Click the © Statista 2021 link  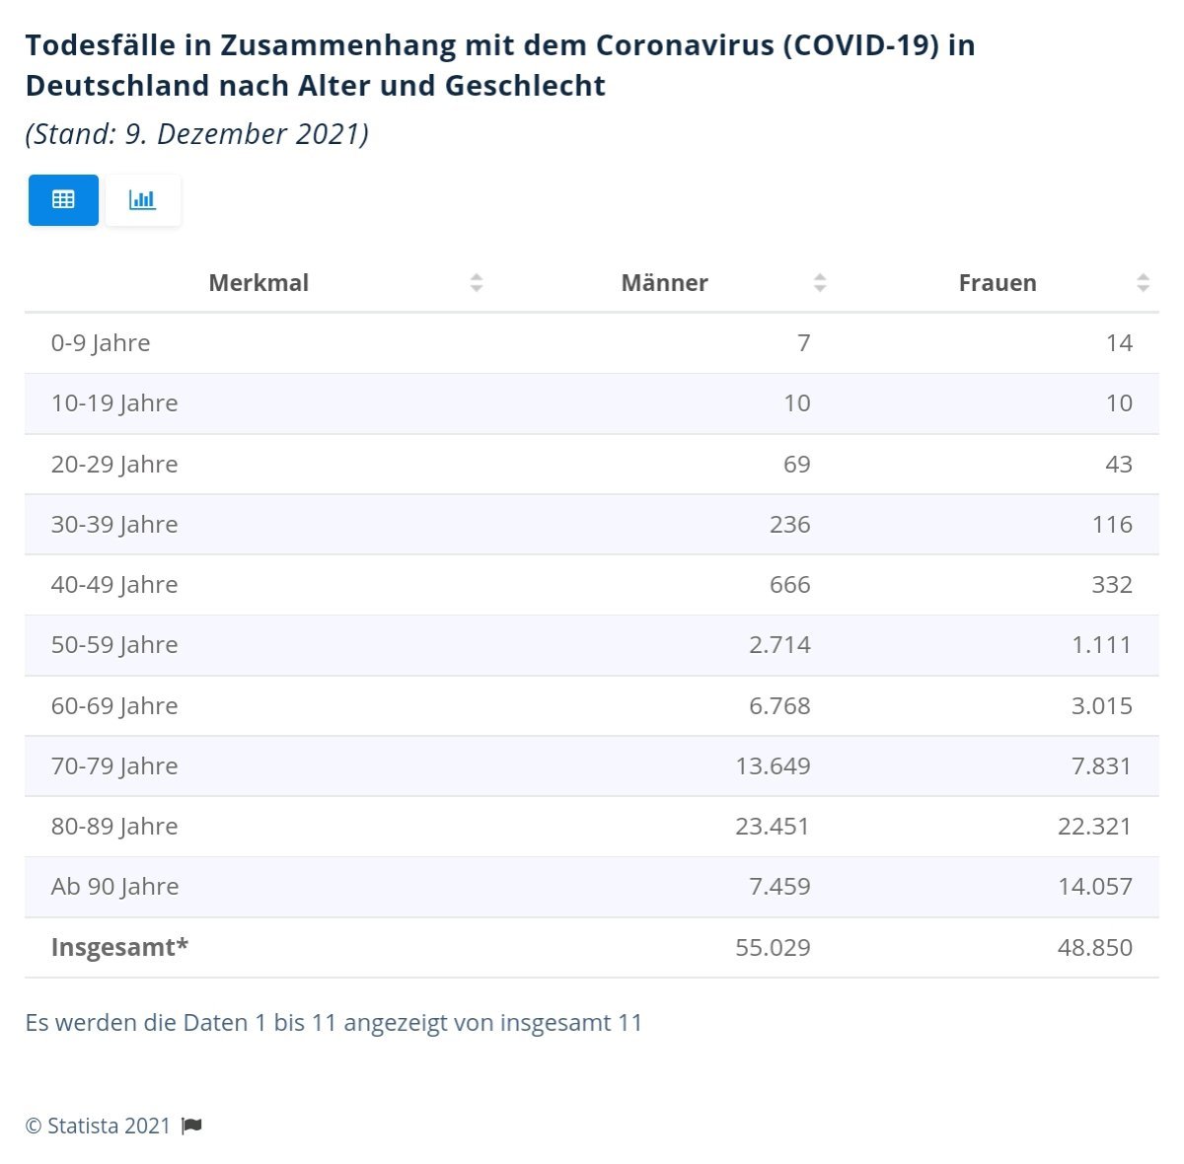pos(98,1126)
